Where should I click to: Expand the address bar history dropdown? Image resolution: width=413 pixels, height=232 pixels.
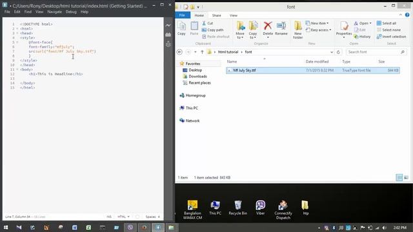click(332, 52)
